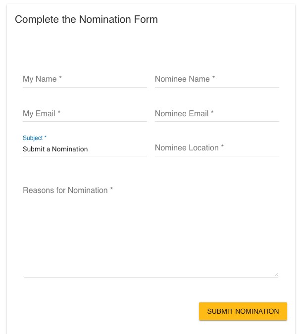Click the empty middle of the reasons textarea
This screenshot has height=334, width=299.
coord(150,233)
